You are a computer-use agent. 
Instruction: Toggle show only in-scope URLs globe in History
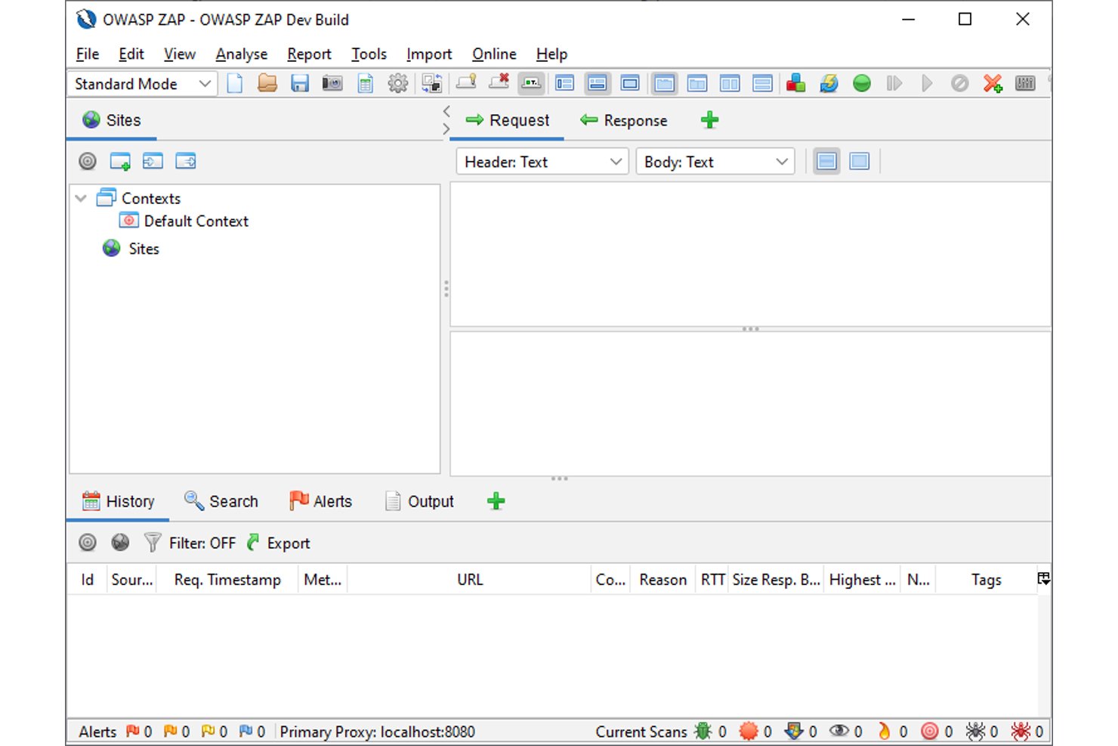tap(120, 543)
